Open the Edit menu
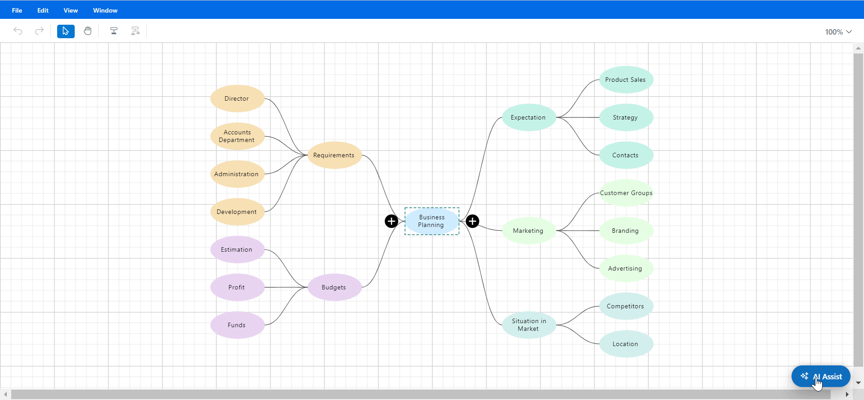The image size is (864, 400). coord(43,10)
